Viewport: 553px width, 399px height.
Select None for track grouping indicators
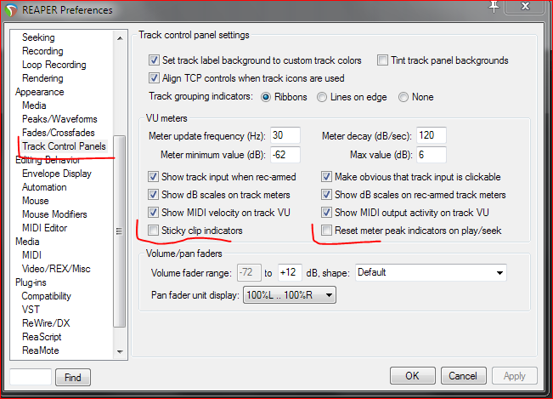pyautogui.click(x=403, y=97)
